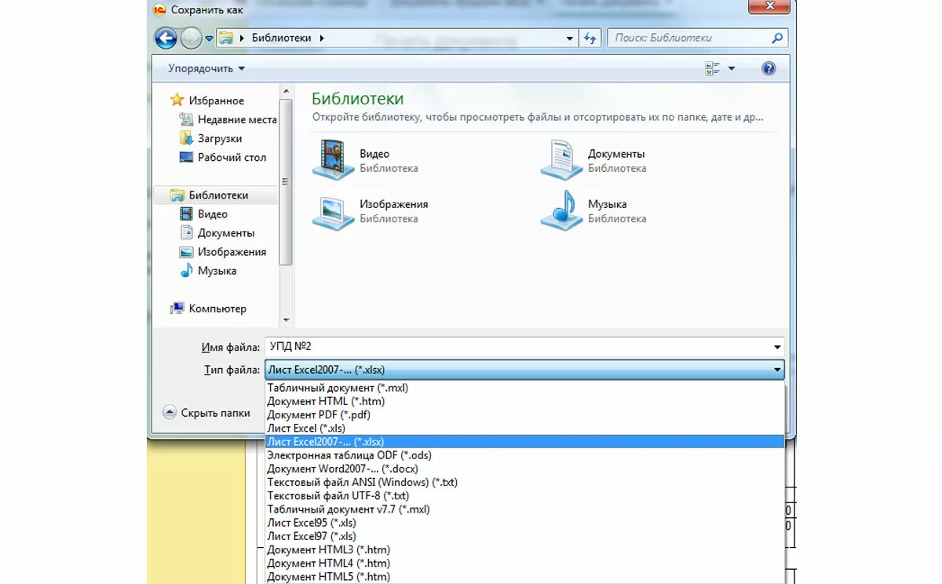
Task: Choose Документ Word2007-... (*.docx) file type
Action: (x=524, y=469)
